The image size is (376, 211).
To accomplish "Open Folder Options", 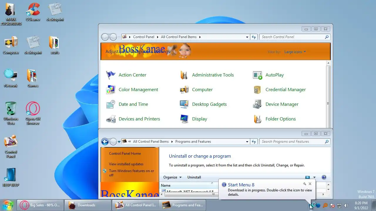I will point(274,119).
